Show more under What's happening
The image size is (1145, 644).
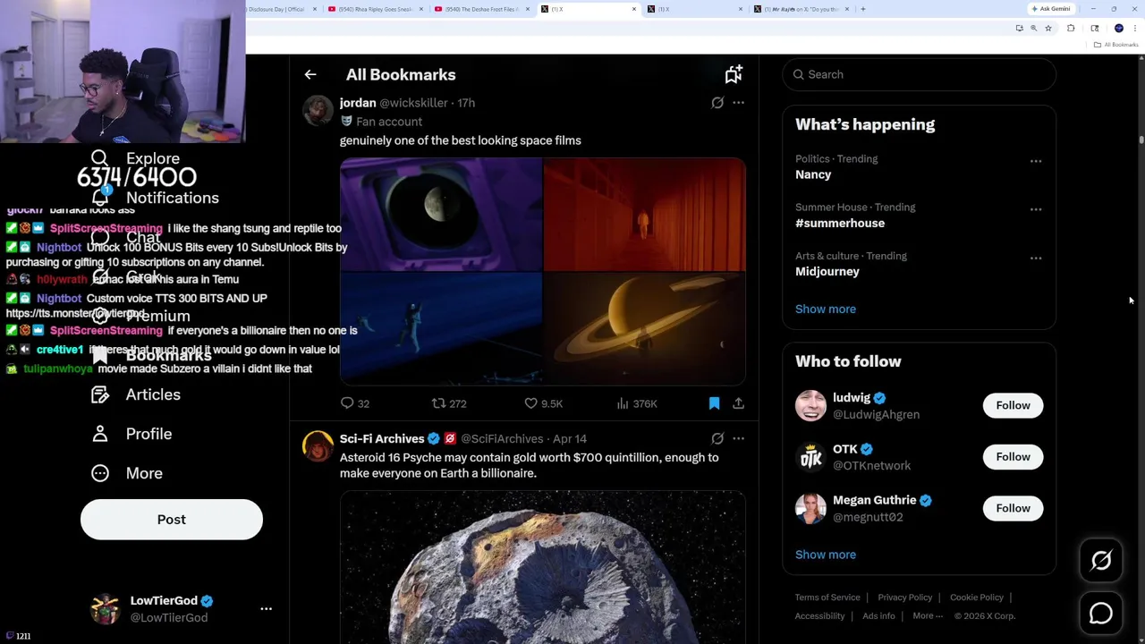(826, 309)
